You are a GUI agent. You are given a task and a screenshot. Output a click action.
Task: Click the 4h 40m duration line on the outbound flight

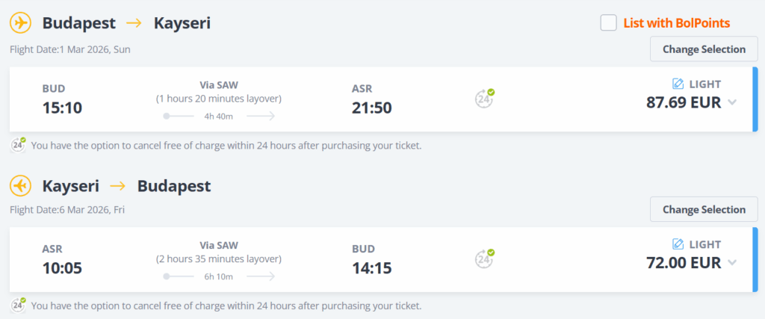[x=219, y=116]
